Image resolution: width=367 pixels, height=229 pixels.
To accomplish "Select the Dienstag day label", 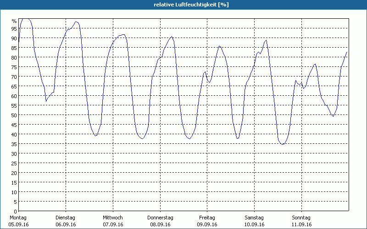I will click(x=65, y=218).
